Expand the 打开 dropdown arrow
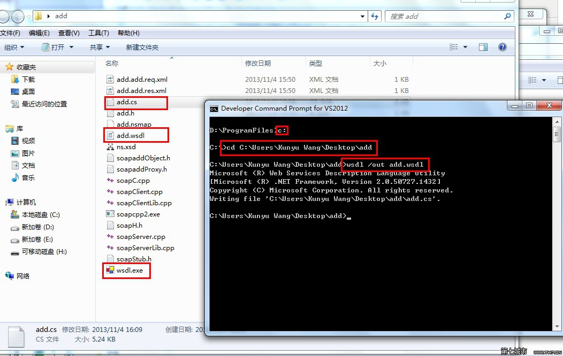Screen dimensions: 563x356 click(71, 48)
